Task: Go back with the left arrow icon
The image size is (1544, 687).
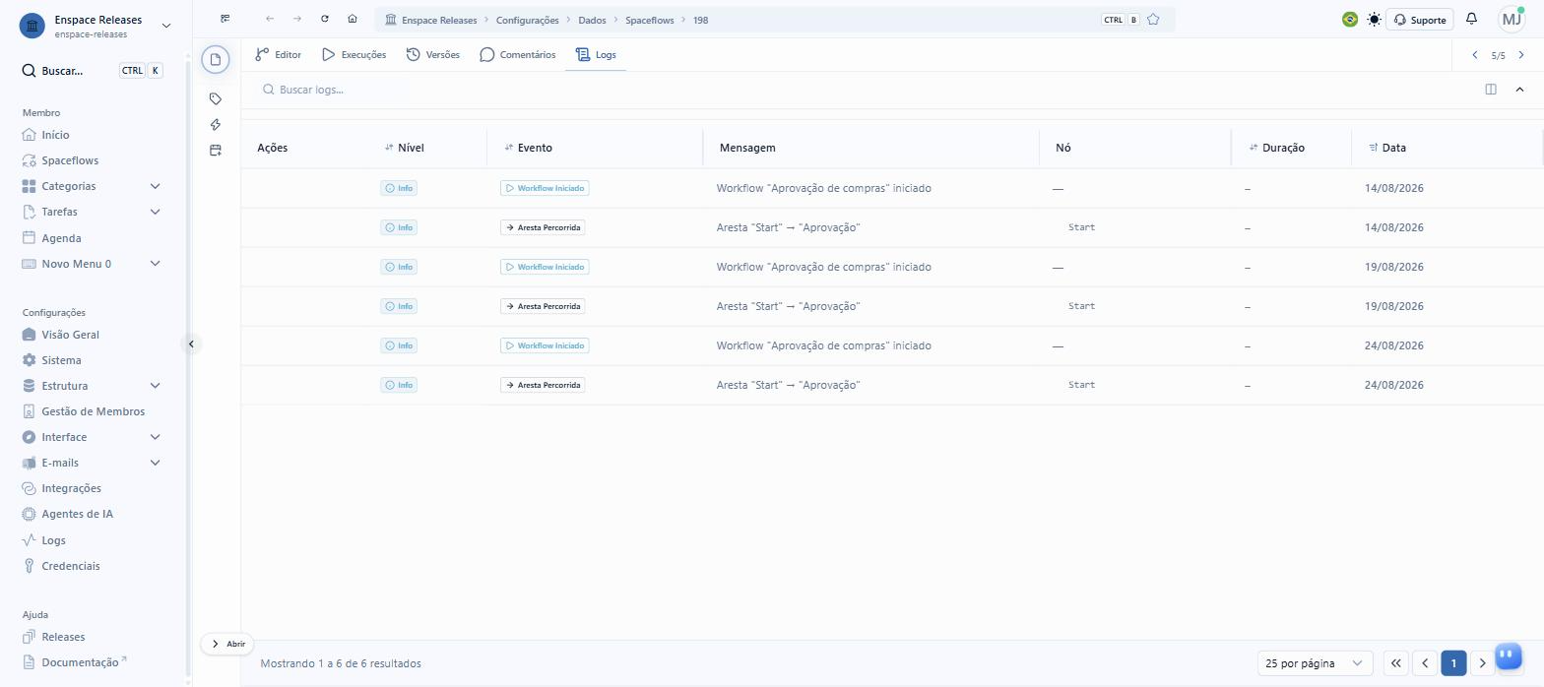Action: point(270,19)
